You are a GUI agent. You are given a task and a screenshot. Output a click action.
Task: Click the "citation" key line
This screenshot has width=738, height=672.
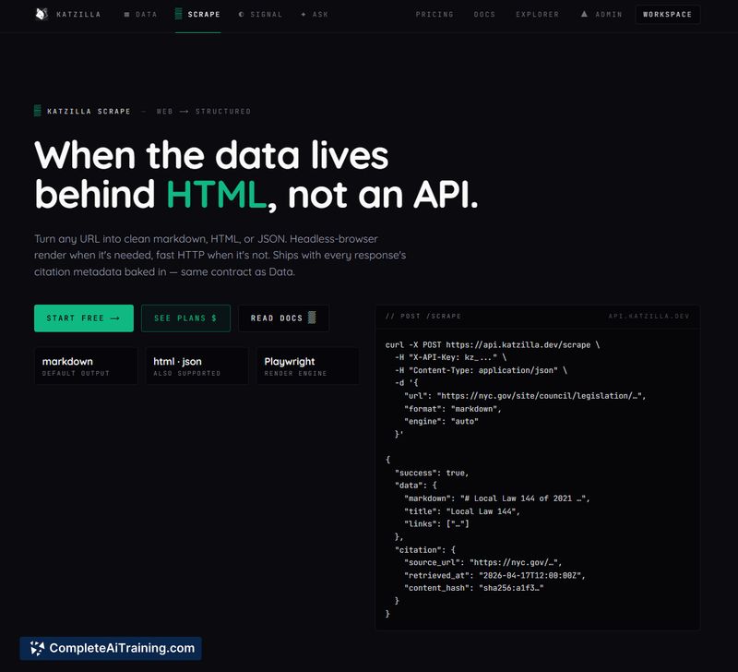[425, 550]
